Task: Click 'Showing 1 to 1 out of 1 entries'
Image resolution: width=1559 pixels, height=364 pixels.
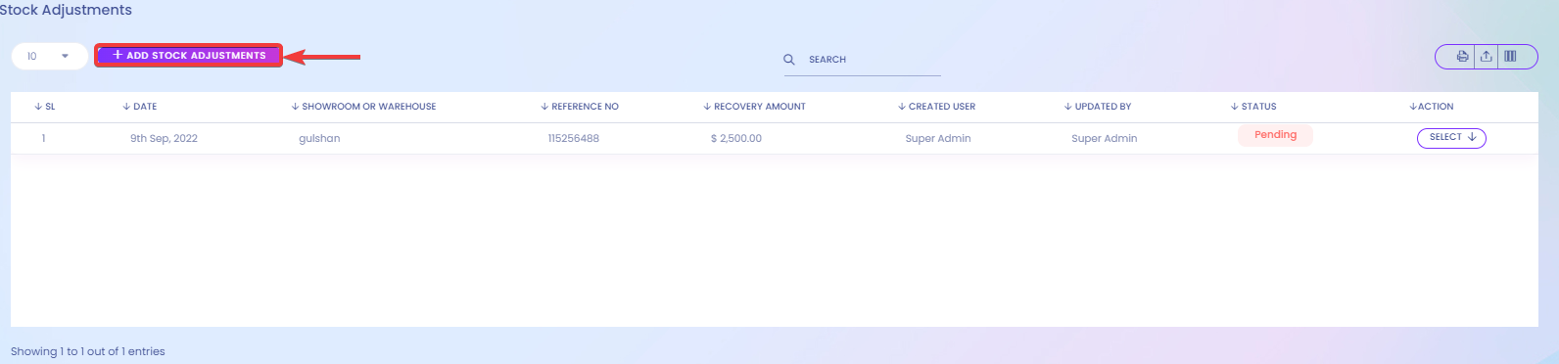Action: pyautogui.click(x=88, y=351)
